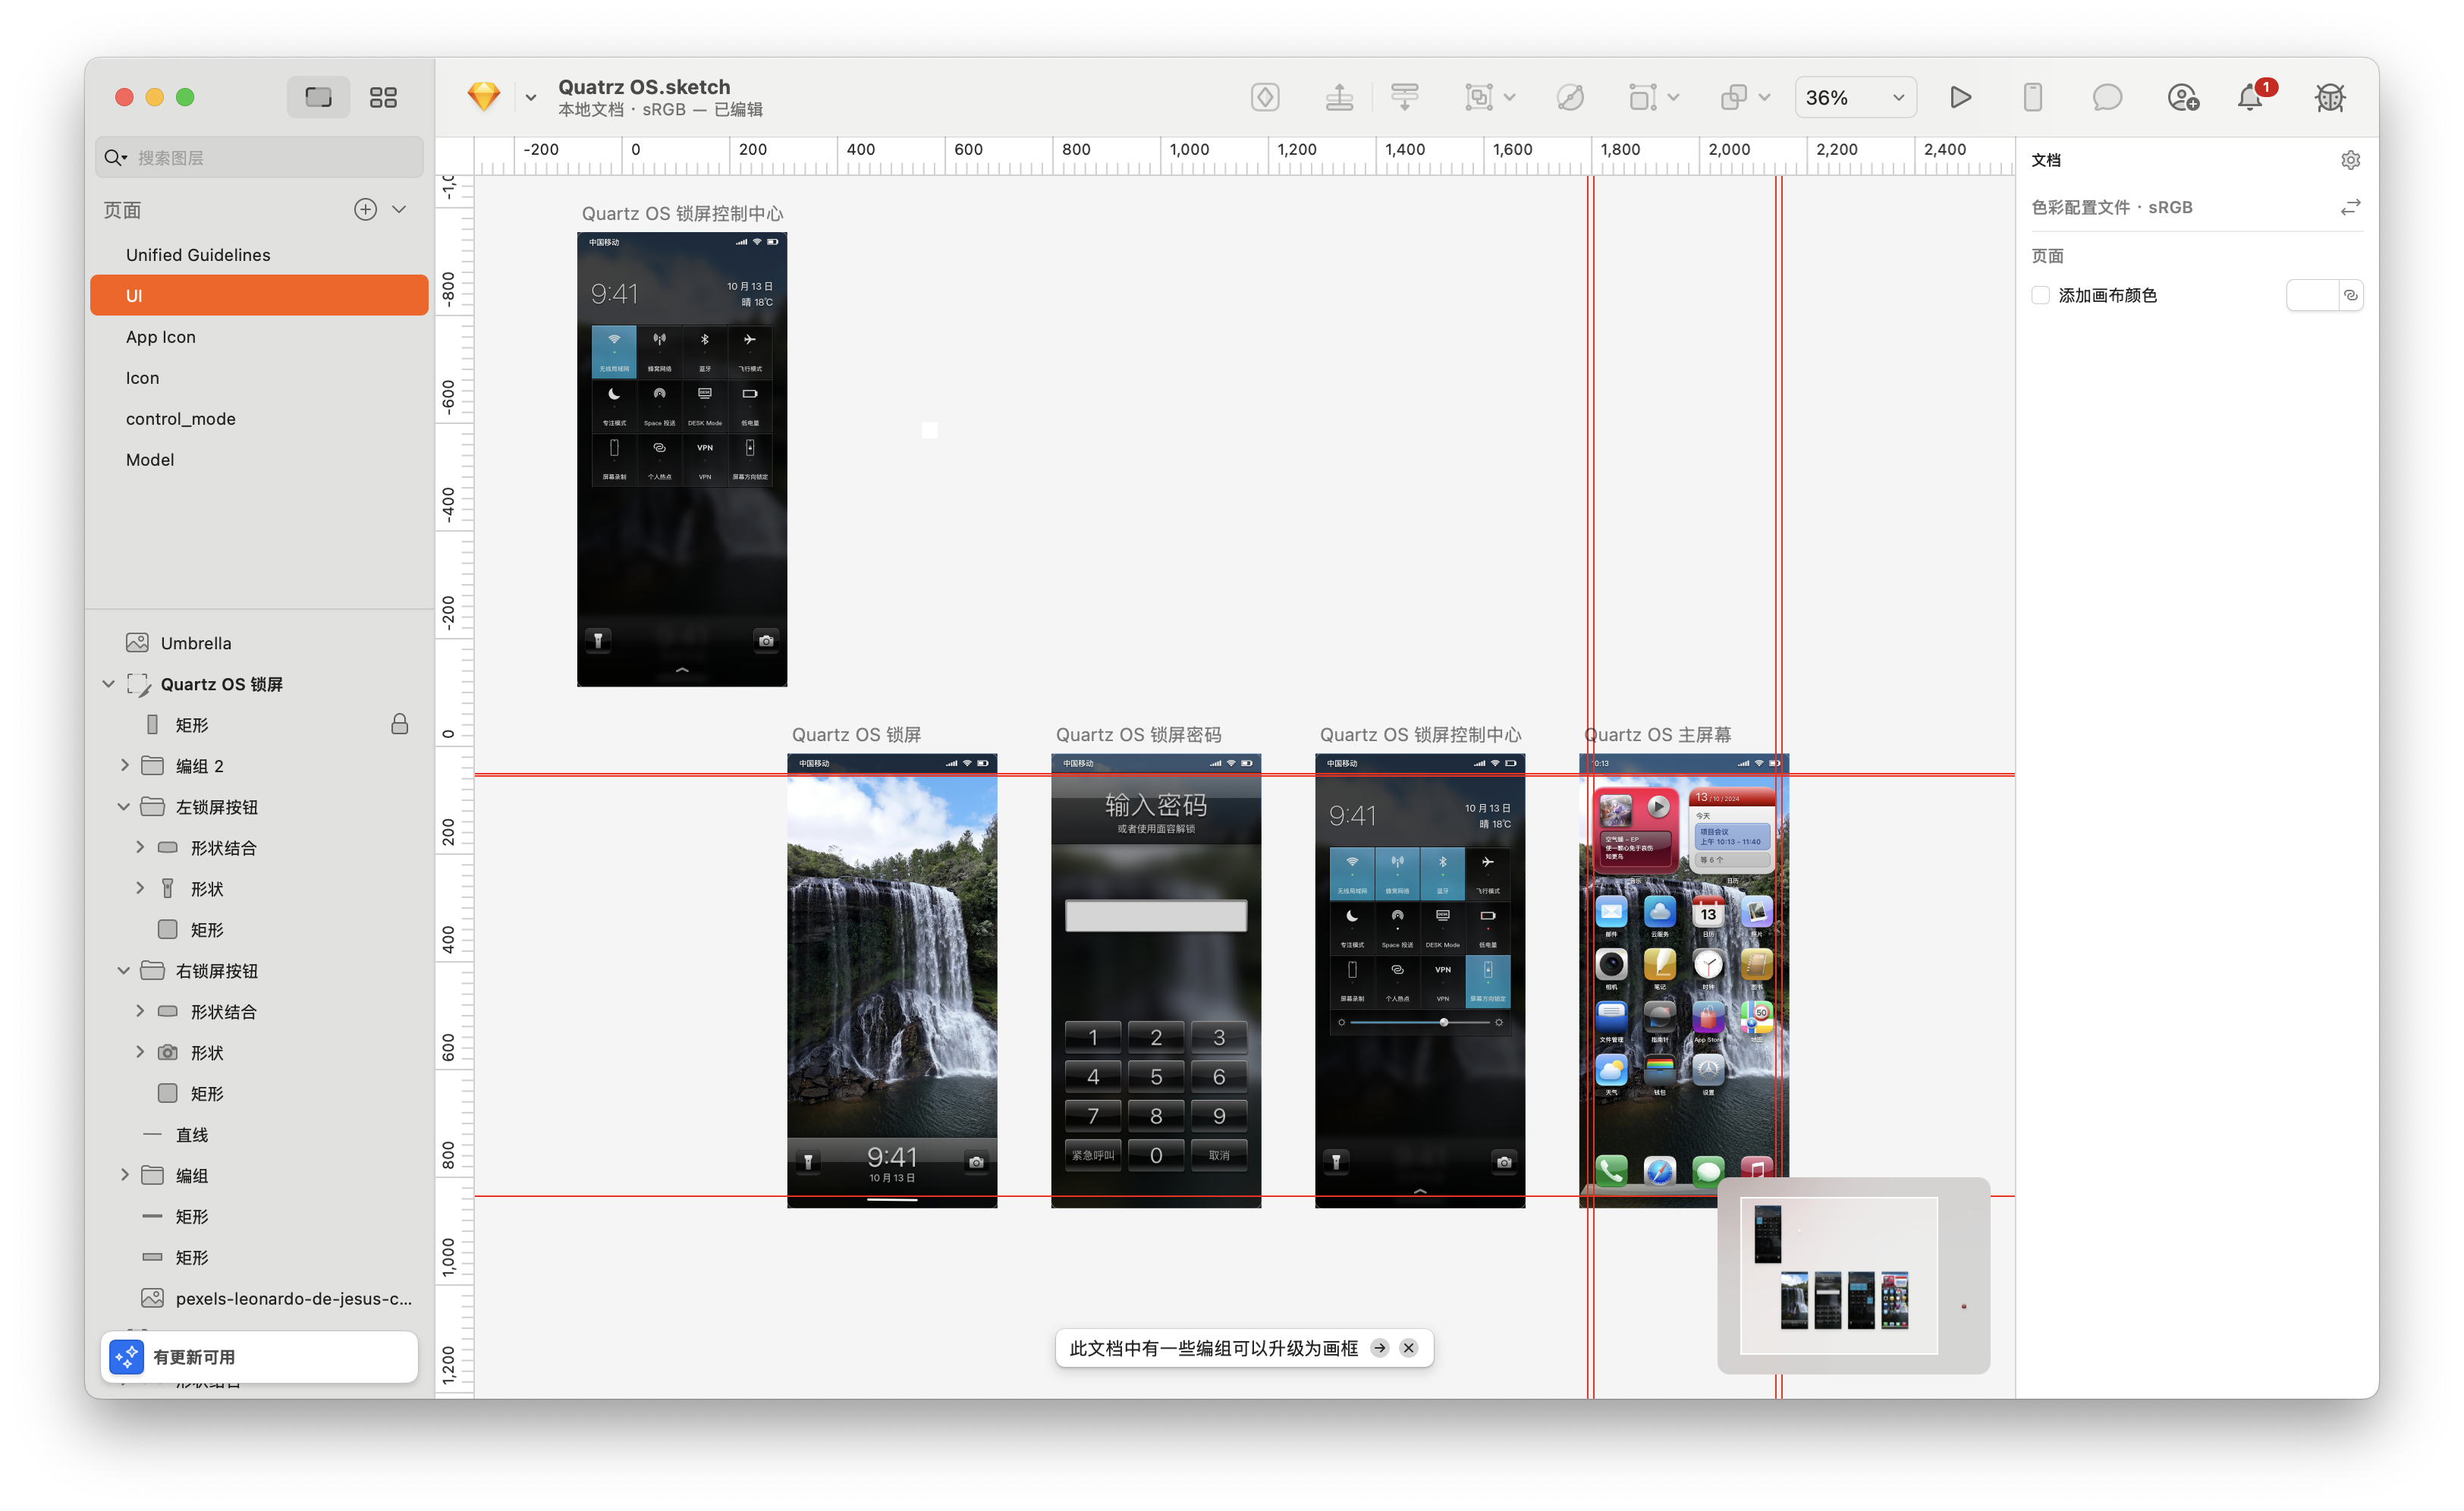
Task: Toggle the layer list sidebar view button
Action: tap(318, 97)
